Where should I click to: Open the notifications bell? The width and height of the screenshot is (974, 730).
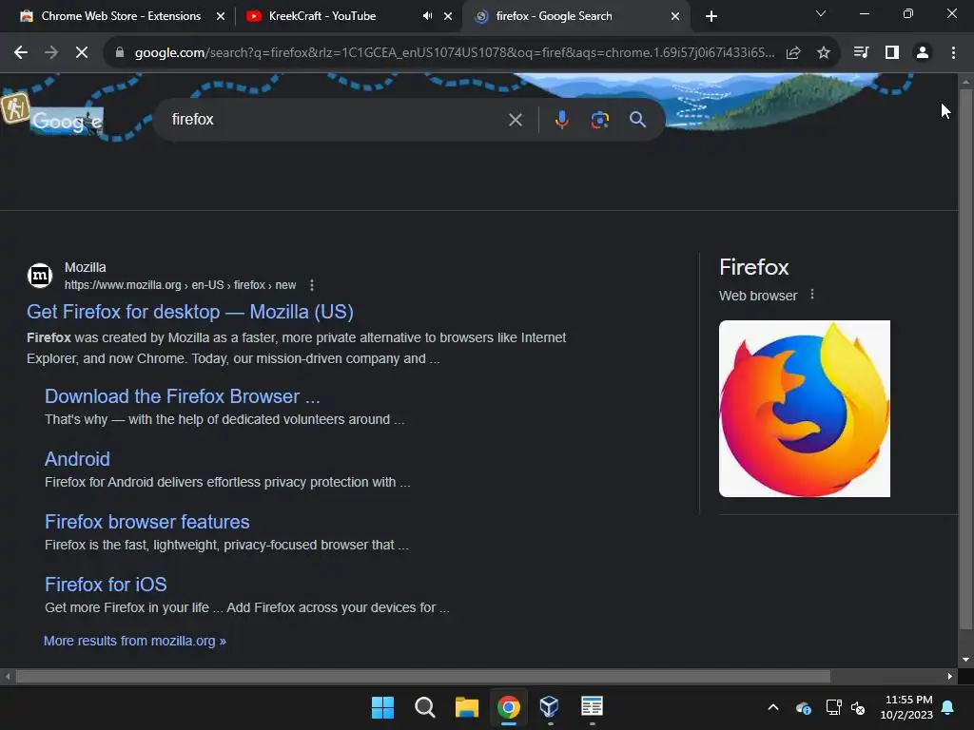click(x=948, y=707)
